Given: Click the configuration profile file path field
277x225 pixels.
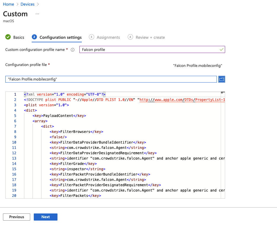Looking at the screenshot, I should 111,79.
